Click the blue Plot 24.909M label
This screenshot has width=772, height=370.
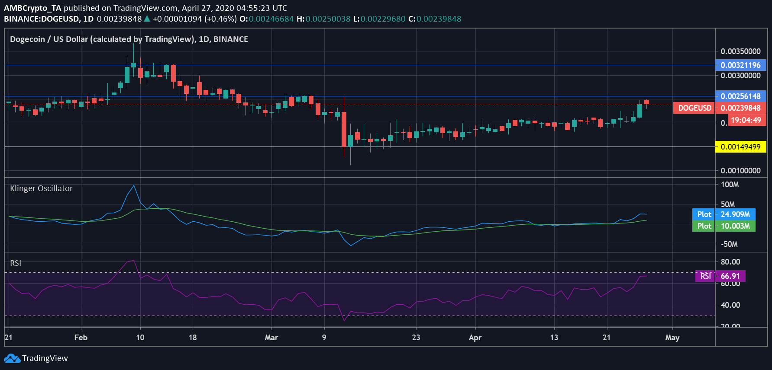click(724, 214)
